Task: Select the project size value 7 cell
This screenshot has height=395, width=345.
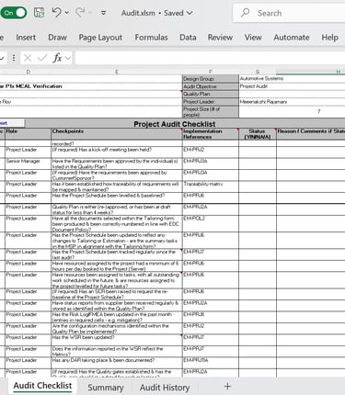Action: pyautogui.click(x=292, y=111)
